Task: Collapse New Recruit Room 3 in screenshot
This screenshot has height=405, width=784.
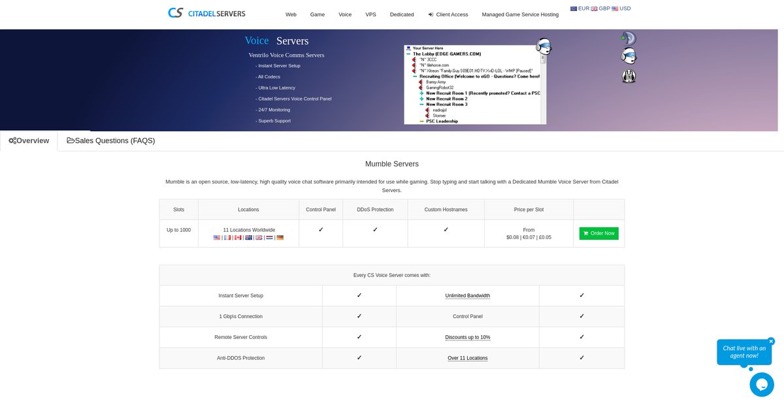Action: coord(421,104)
